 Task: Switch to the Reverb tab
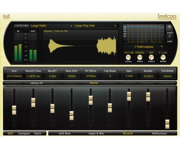[x=128, y=133]
